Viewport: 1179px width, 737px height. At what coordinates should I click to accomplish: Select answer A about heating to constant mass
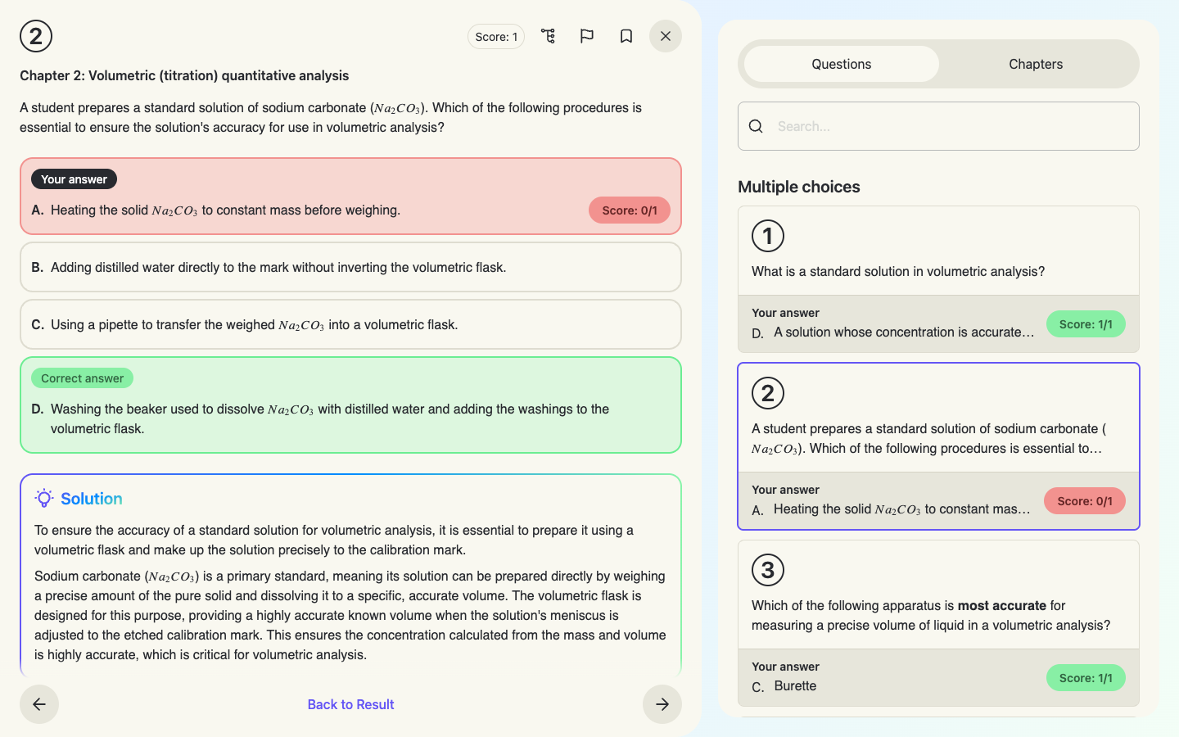(x=350, y=197)
